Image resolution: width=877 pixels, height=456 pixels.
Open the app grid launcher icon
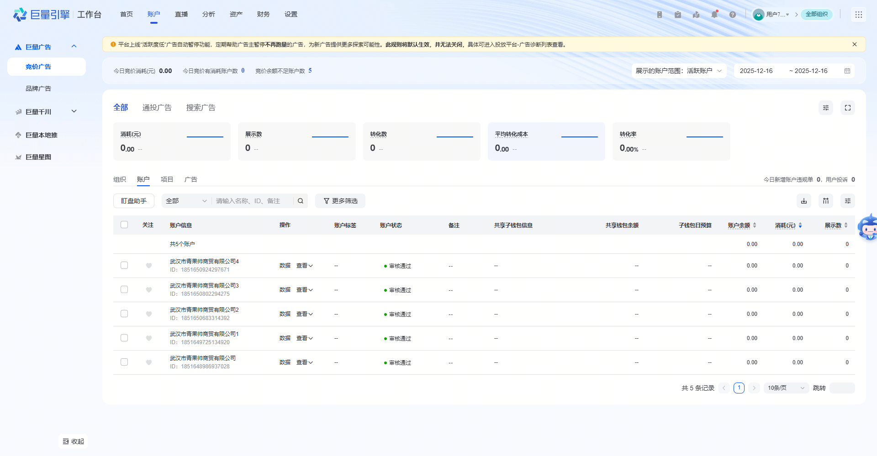click(858, 15)
